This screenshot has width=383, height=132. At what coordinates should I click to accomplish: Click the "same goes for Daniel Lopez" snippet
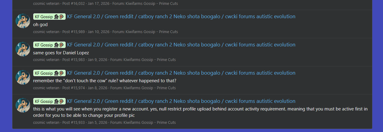[x=61, y=53]
